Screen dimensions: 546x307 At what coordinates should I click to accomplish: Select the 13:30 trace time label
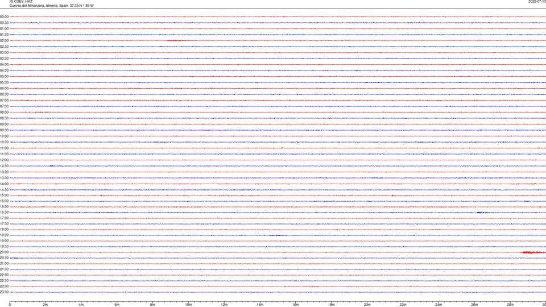tap(4, 178)
